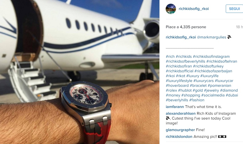Screen dimensions: 243x144
Task: Open the @markmargulies mention
Action: (211, 37)
